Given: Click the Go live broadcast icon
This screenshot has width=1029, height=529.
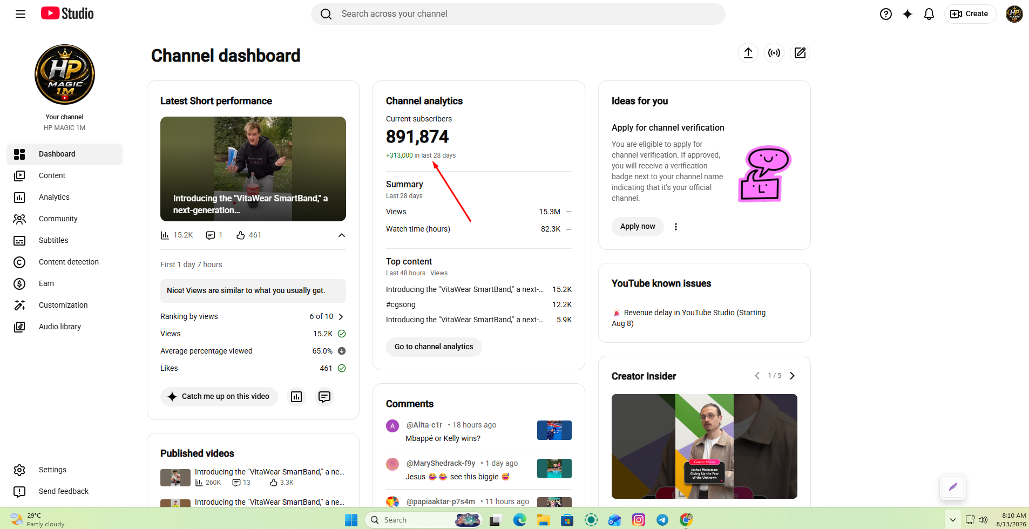Looking at the screenshot, I should [x=774, y=53].
